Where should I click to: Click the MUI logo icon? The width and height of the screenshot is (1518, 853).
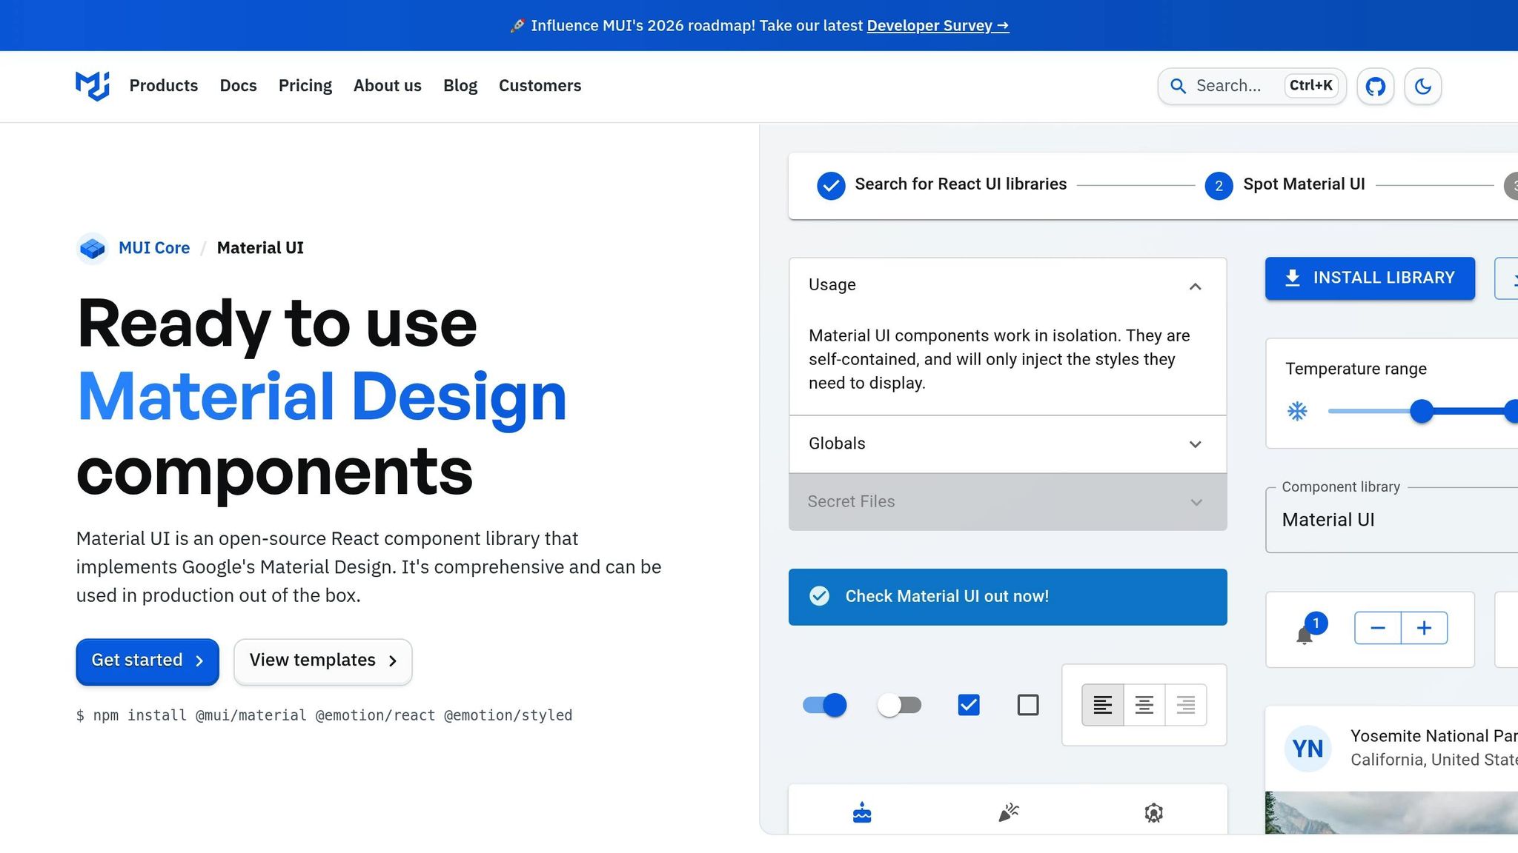click(x=93, y=86)
